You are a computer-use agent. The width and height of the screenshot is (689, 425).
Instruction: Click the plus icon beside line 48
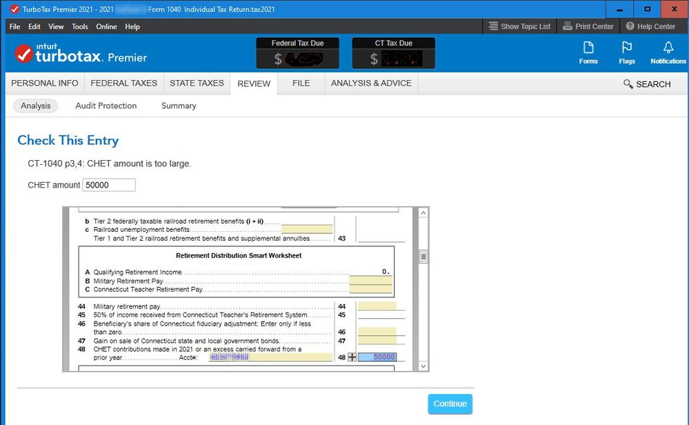[x=352, y=357]
